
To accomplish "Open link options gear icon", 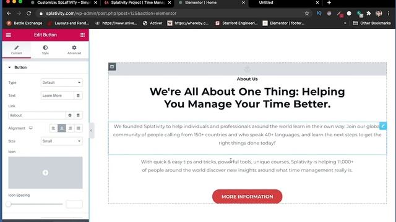I will tap(70, 115).
